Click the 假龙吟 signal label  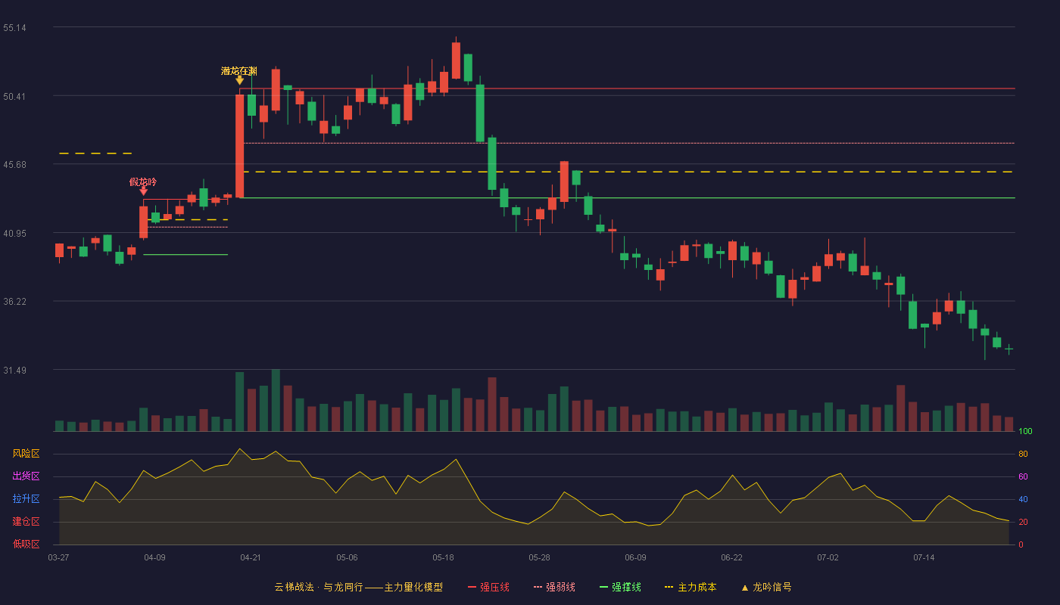tap(143, 182)
